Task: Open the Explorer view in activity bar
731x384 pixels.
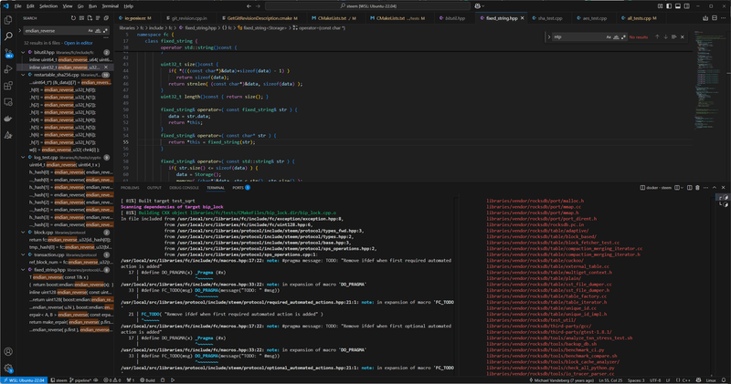Action: (x=8, y=19)
